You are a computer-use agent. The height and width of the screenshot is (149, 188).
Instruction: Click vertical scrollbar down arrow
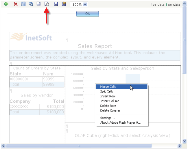(185, 141)
